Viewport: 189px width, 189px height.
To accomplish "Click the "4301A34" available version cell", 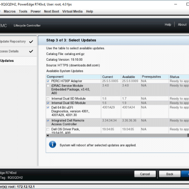I will coord(129,107).
